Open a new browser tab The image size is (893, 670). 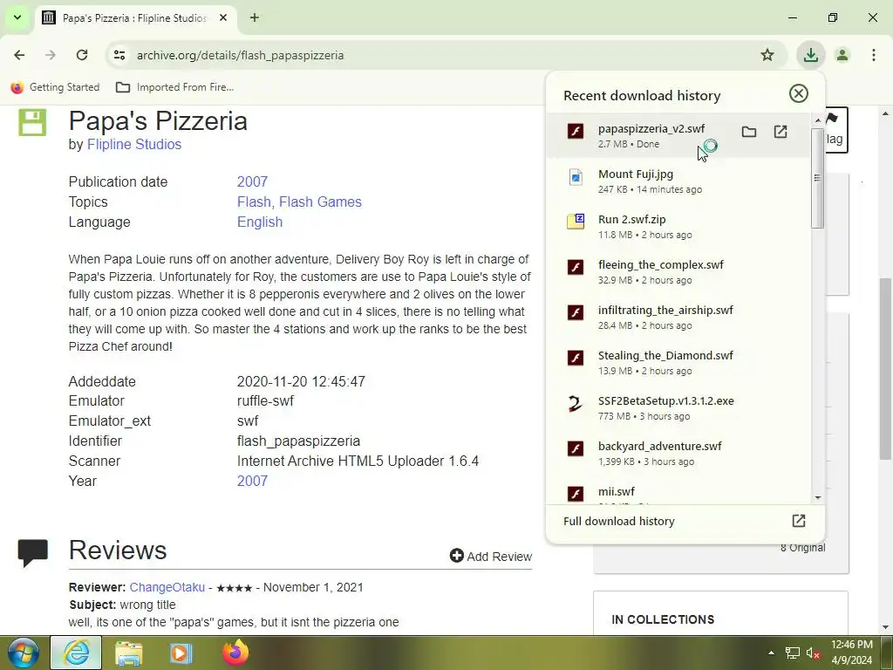coord(255,17)
